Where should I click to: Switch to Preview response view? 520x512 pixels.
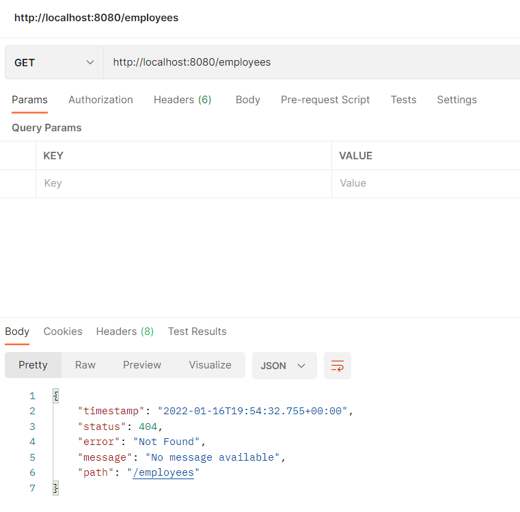142,365
